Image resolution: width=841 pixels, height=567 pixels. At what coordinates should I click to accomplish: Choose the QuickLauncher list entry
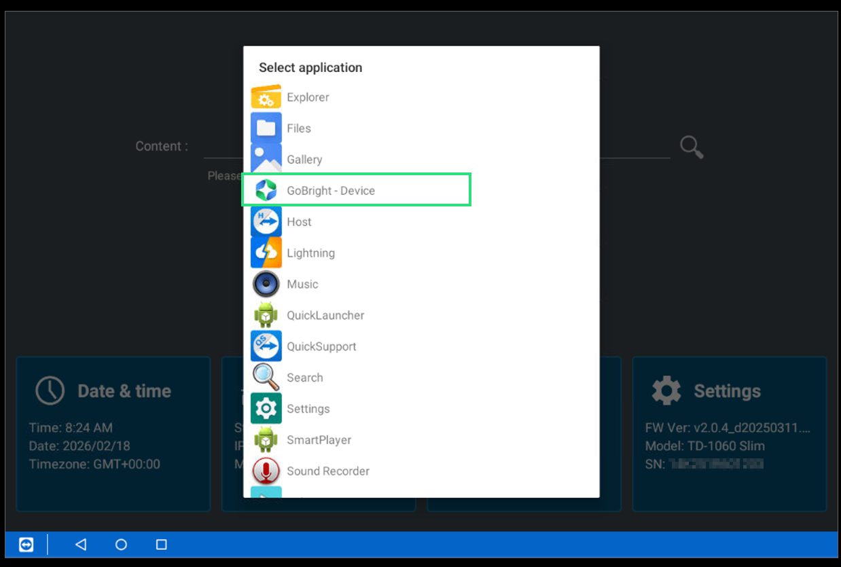pyautogui.click(x=325, y=316)
